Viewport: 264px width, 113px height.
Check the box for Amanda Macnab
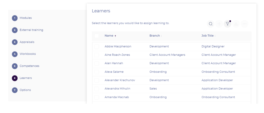point(97,97)
